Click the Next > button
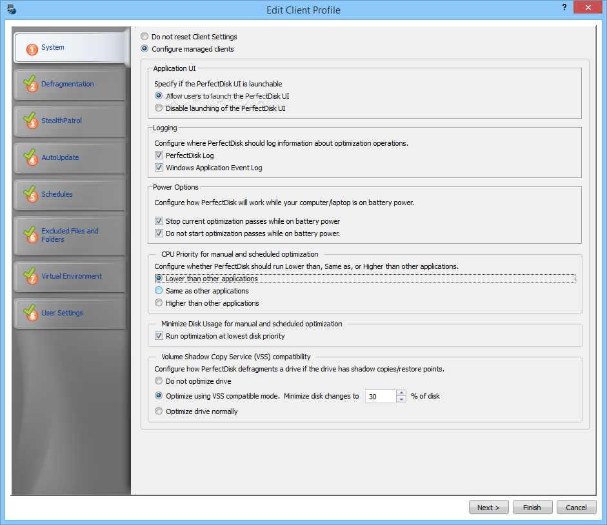The width and height of the screenshot is (607, 525). coord(488,507)
